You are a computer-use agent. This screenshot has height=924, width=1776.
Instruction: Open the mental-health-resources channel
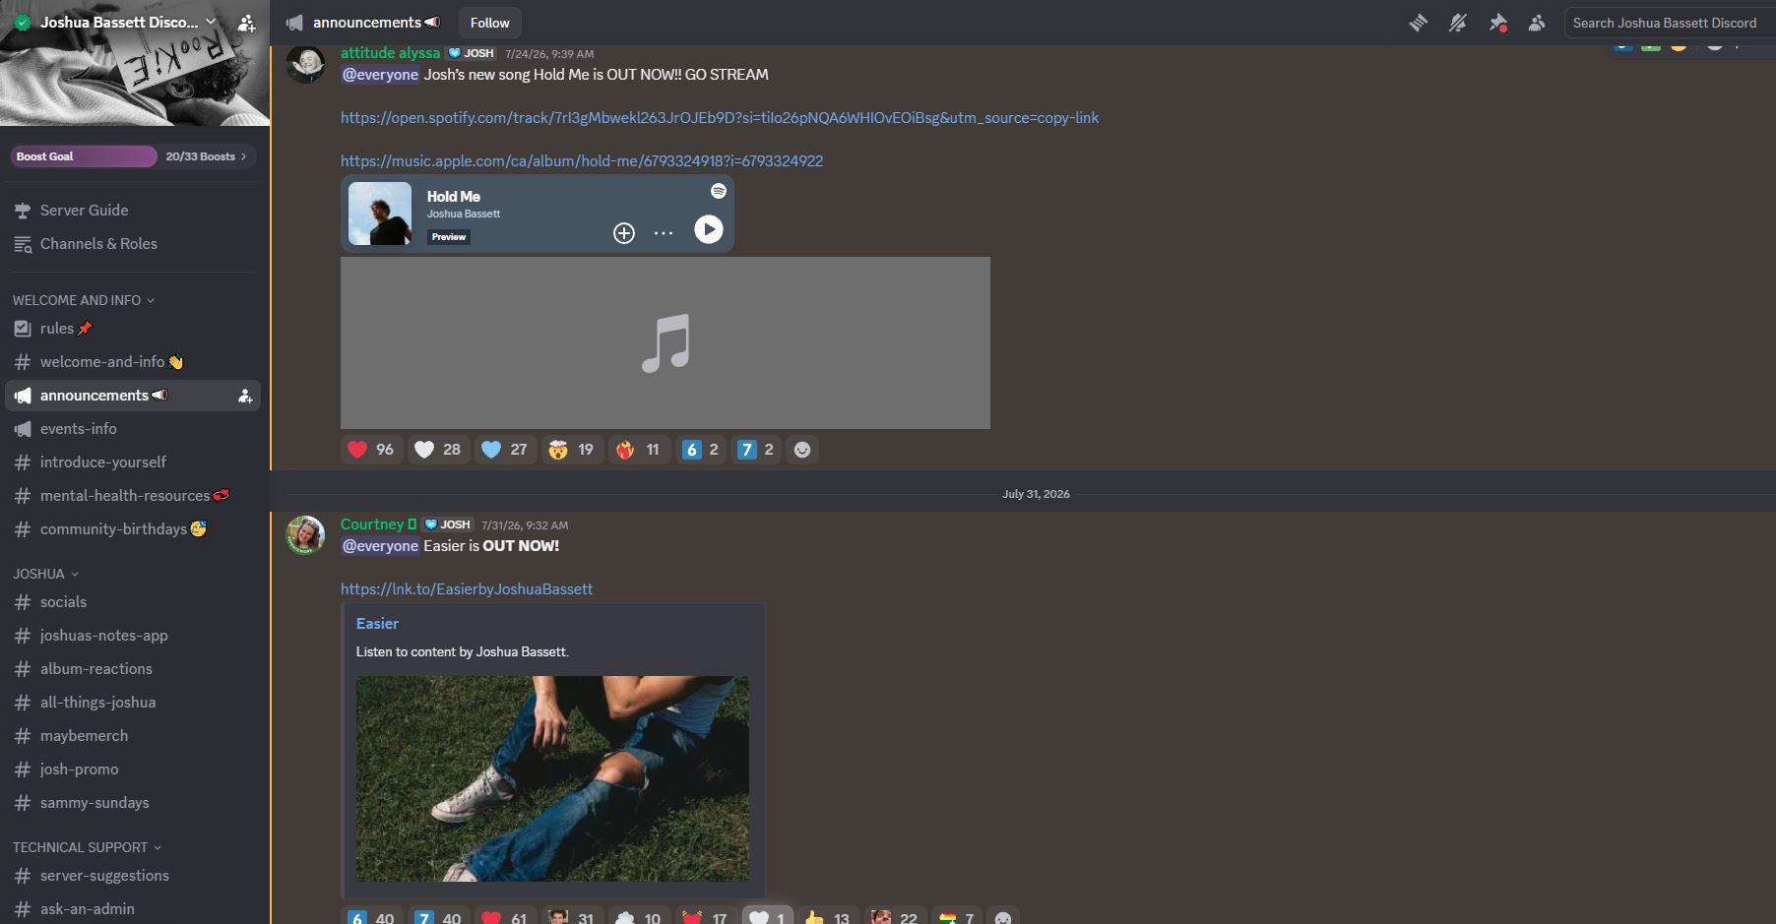coord(133,496)
